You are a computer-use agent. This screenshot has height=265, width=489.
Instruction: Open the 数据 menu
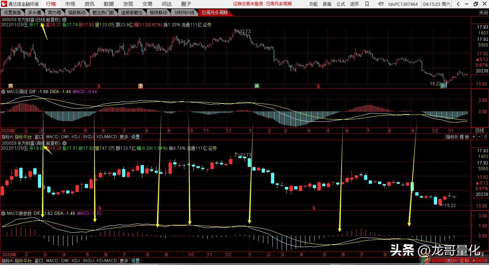click(109, 4)
